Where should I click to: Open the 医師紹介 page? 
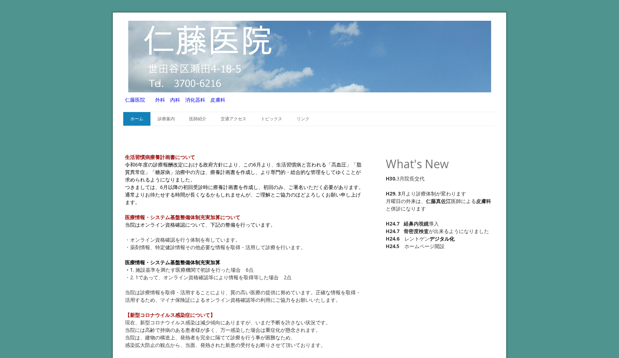(x=197, y=119)
